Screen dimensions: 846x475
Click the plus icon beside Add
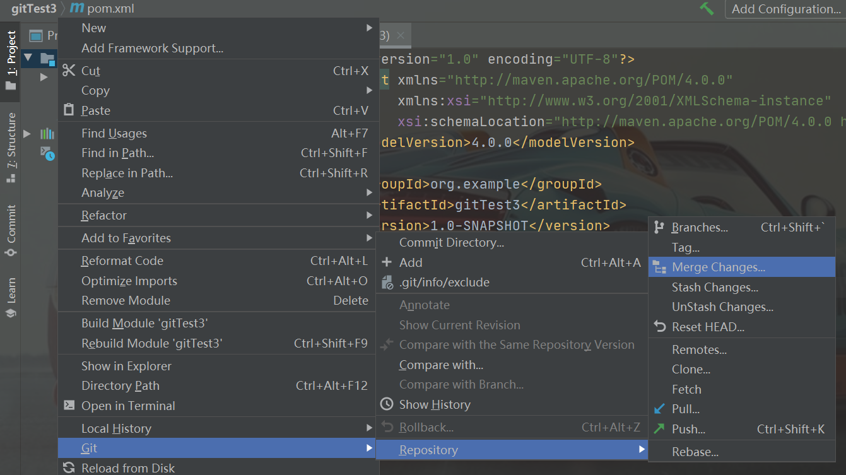(387, 262)
